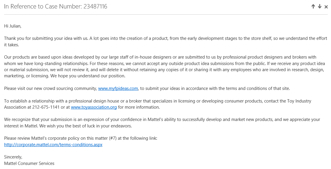The height and width of the screenshot is (169, 331).
Task: Click the 'Our products are based upon ideas' paragraph
Action: 164,66
